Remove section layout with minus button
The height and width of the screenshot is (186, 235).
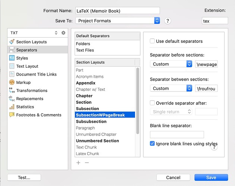87,163
